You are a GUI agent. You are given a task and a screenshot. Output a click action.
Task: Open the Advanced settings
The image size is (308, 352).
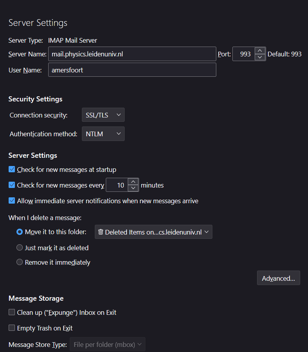click(x=278, y=278)
